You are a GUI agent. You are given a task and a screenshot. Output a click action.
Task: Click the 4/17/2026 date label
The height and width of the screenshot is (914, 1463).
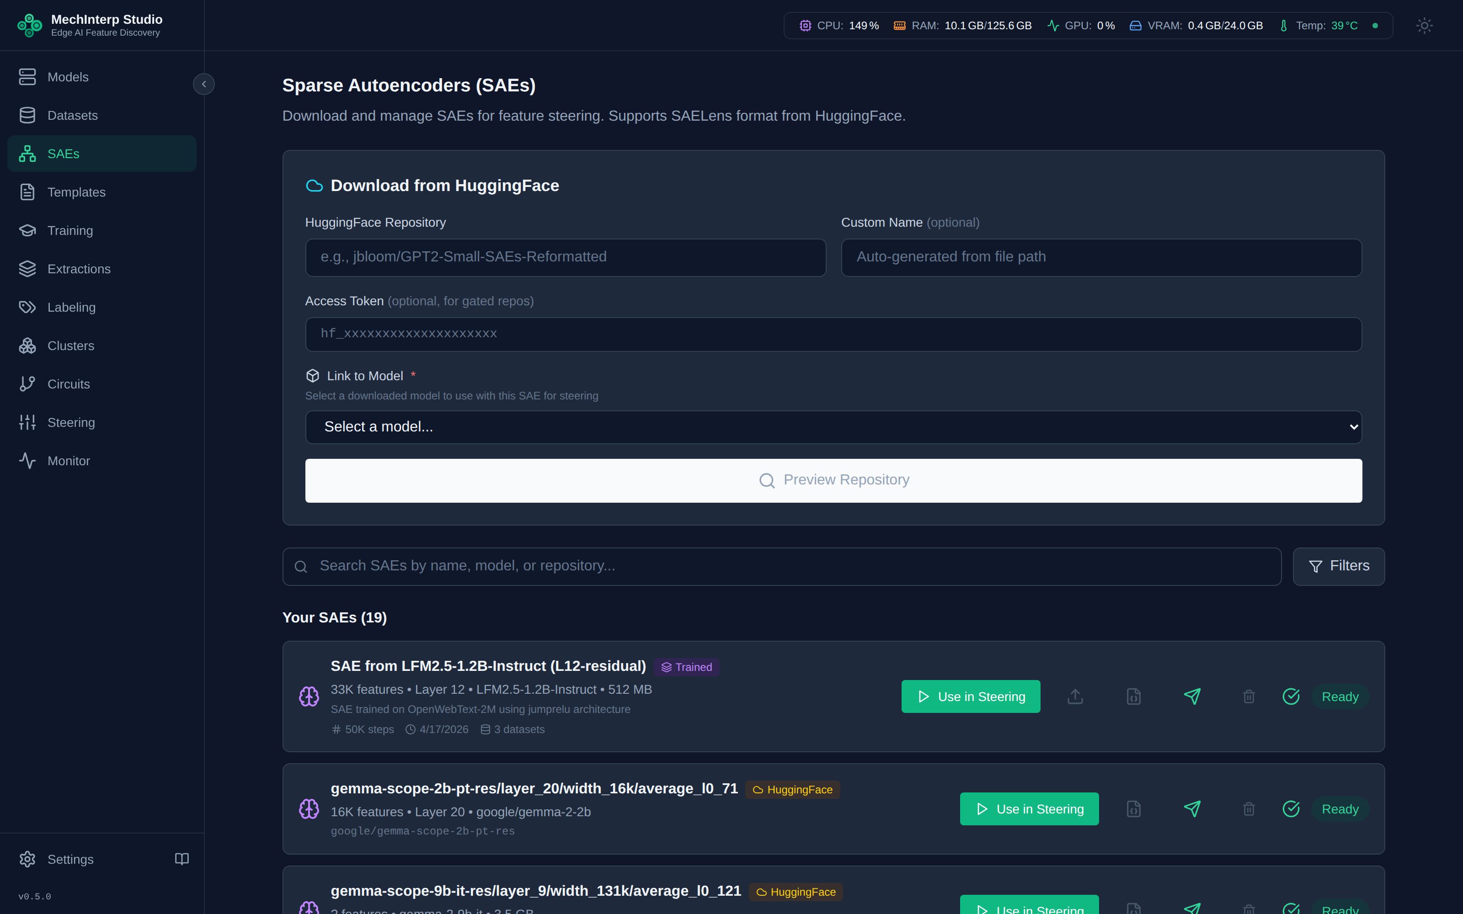[437, 730]
